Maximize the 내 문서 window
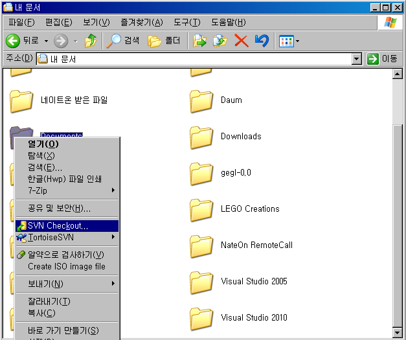 click(x=386, y=8)
